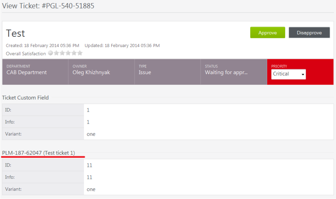
Task: Click the red Priority panel
Action: [x=300, y=72]
